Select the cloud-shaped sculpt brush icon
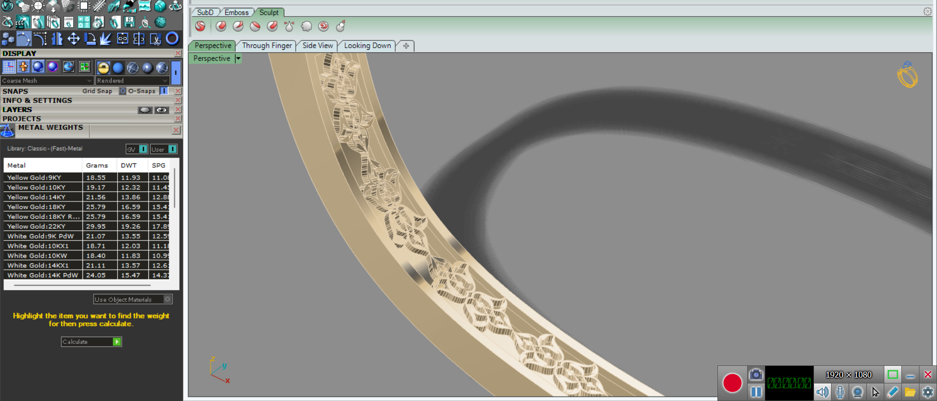Image resolution: width=937 pixels, height=401 pixels. click(x=306, y=26)
